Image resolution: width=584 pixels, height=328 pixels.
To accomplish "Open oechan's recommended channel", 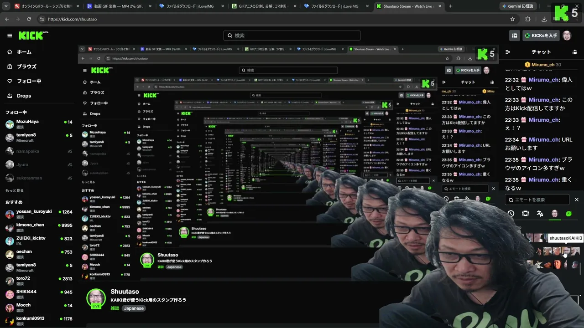I will tap(39, 254).
